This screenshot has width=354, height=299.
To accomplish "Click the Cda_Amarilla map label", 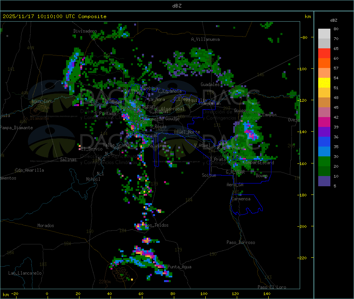I will (x=29, y=170).
